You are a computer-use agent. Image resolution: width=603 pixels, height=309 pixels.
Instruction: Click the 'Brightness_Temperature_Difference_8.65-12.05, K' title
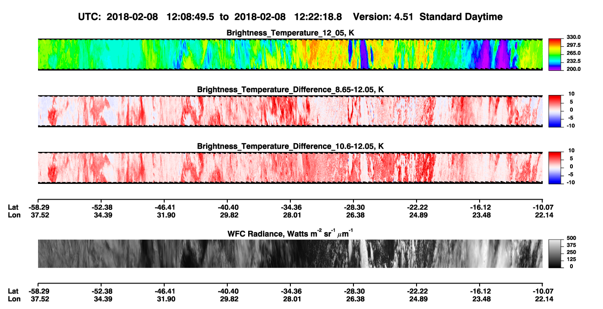pos(290,89)
